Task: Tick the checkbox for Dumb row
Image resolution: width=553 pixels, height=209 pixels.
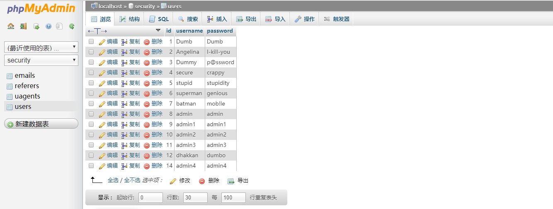Action: (91, 41)
